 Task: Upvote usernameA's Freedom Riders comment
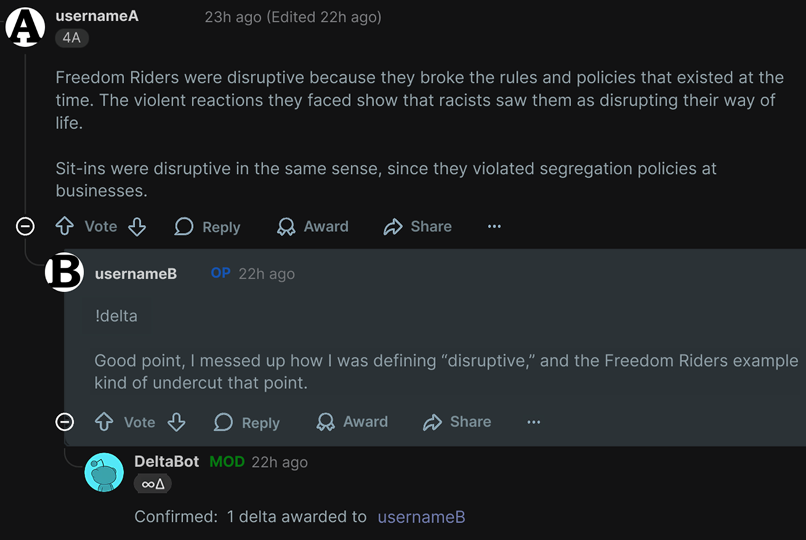point(65,227)
